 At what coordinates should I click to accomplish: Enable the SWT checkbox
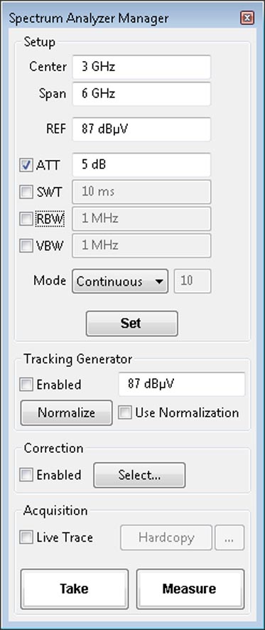(26, 193)
